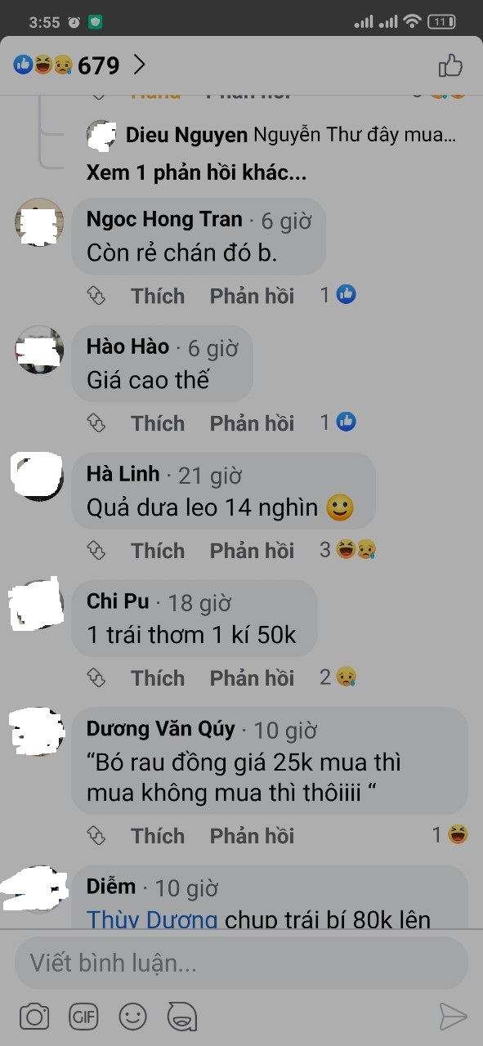Reply to Chi Pu's comment via Phản hồi
The width and height of the screenshot is (483, 1046).
click(252, 678)
